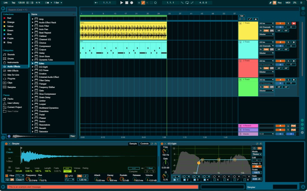Toggle the orange automation arm icon
307x191 pixels.
143,3
